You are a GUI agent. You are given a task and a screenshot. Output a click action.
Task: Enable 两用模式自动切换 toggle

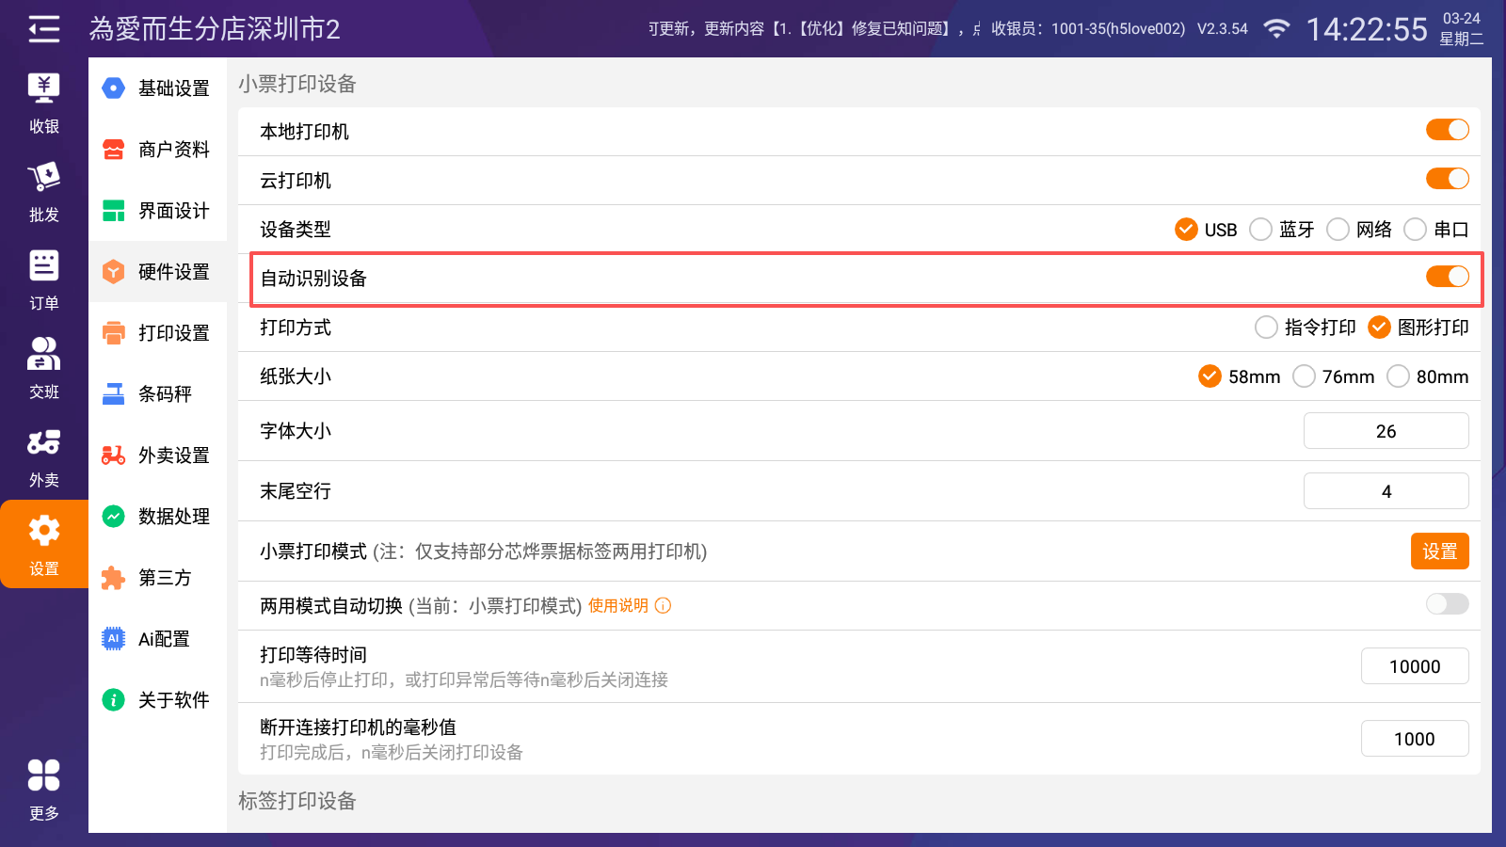coord(1447,604)
